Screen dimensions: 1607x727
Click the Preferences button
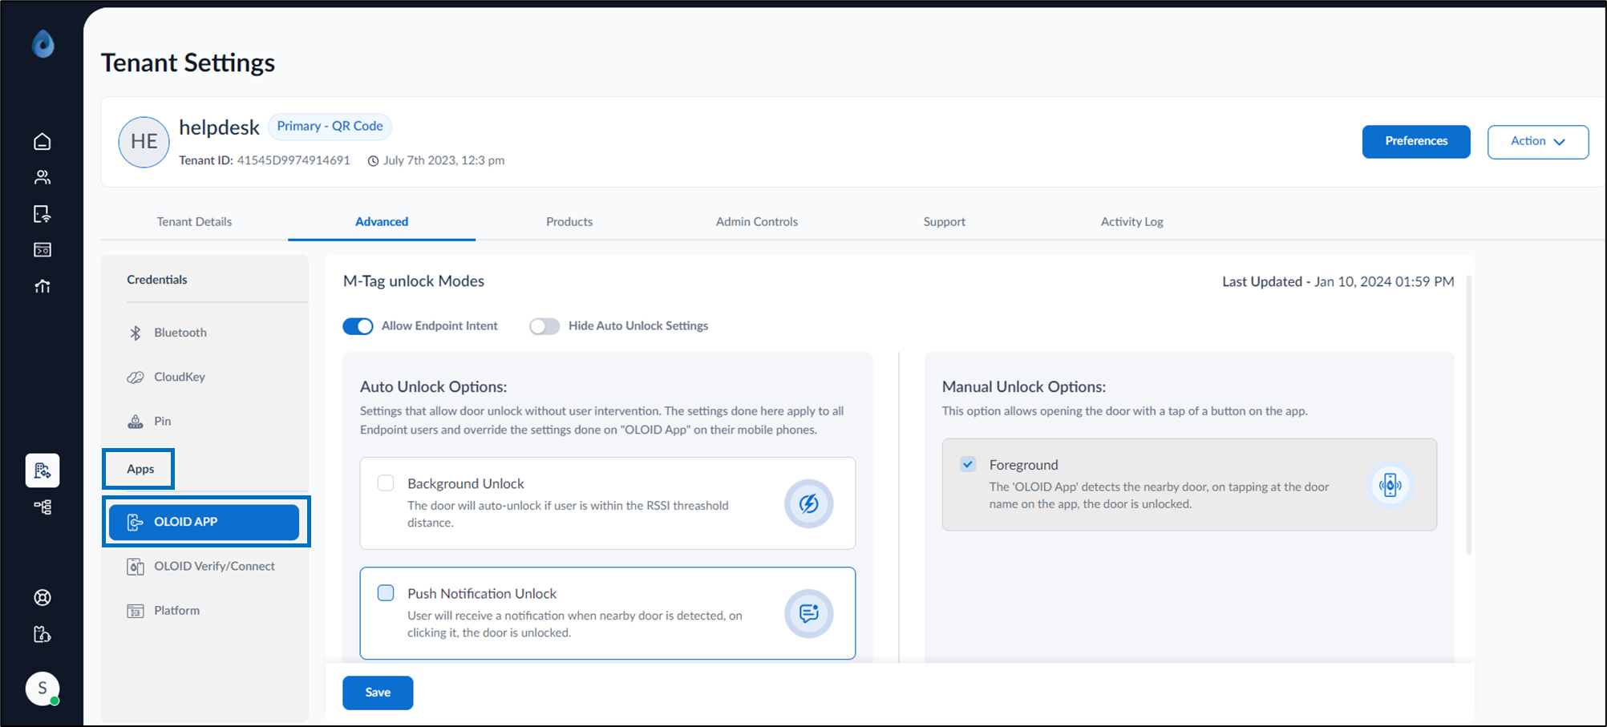[1416, 142]
